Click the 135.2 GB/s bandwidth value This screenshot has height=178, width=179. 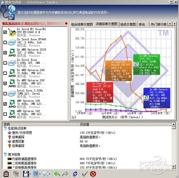98,133
